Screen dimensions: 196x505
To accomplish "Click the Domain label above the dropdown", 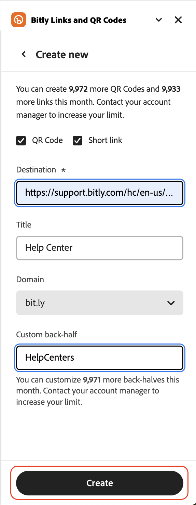I will point(30,279).
